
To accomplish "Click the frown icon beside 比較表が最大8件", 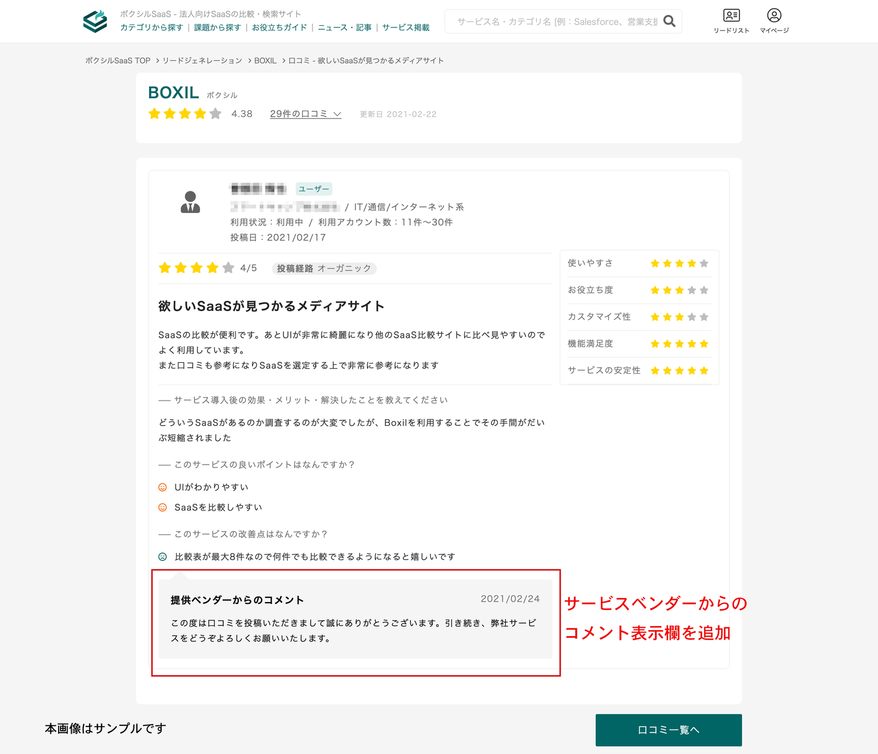I will tap(162, 557).
